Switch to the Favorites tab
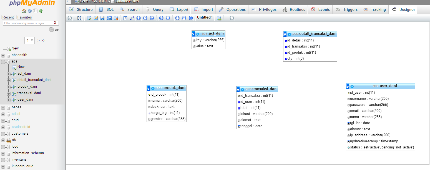Viewport: 430px width, 170px height. (24, 17)
